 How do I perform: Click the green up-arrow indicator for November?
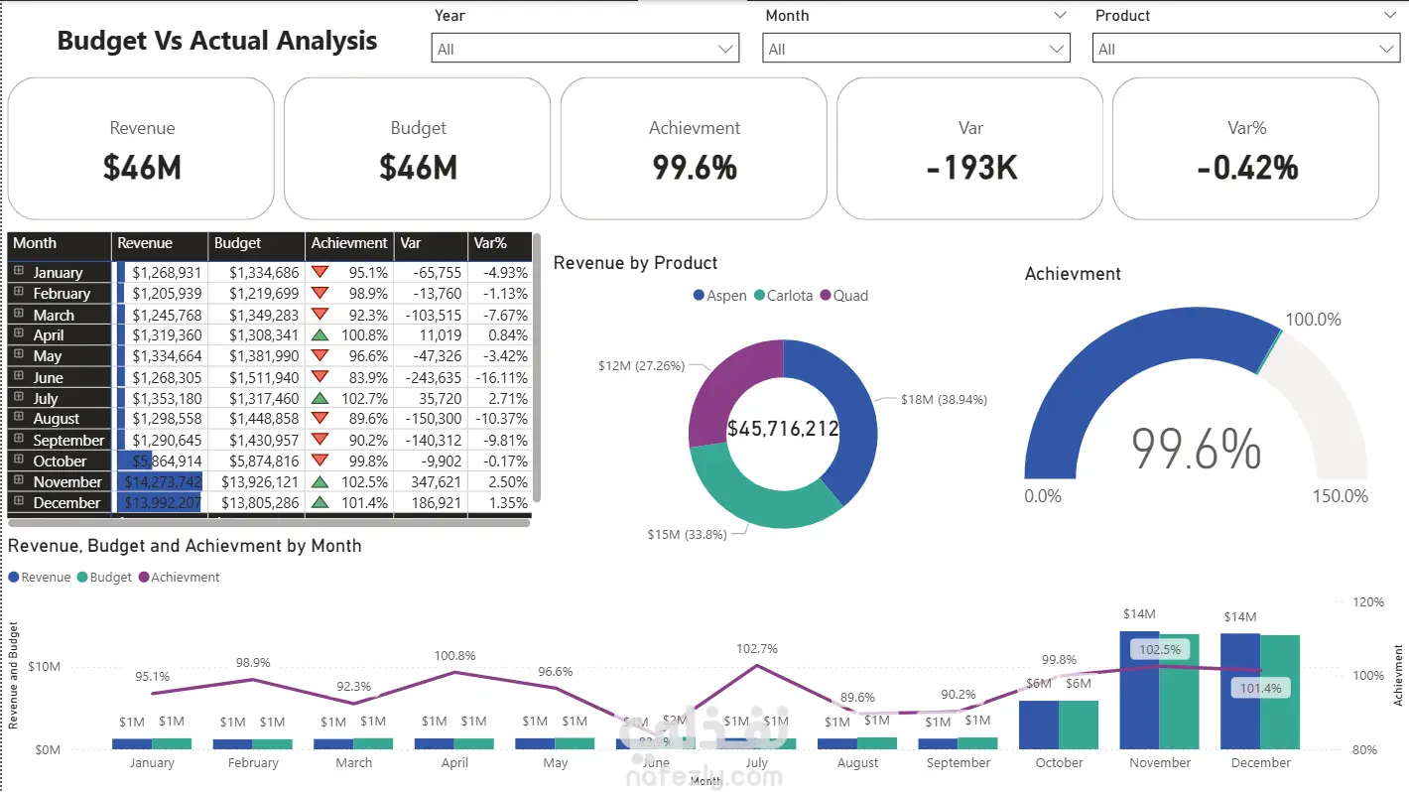[320, 481]
